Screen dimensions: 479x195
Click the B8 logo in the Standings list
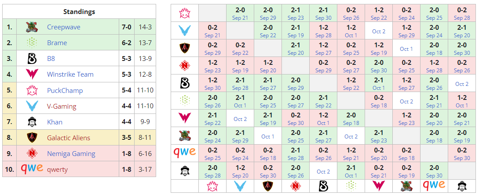[x=31, y=59]
